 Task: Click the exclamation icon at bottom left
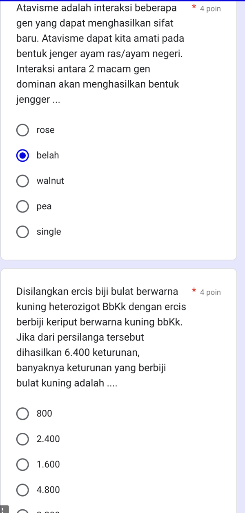[3, 509]
